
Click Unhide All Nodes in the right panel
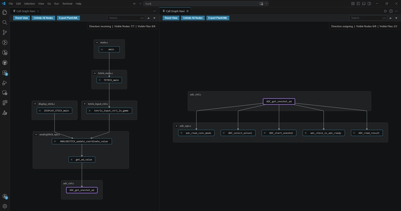pyautogui.click(x=193, y=18)
